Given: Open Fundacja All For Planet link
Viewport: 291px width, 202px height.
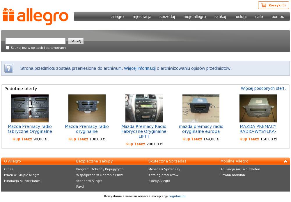Looking at the screenshot, I should click(x=22, y=181).
